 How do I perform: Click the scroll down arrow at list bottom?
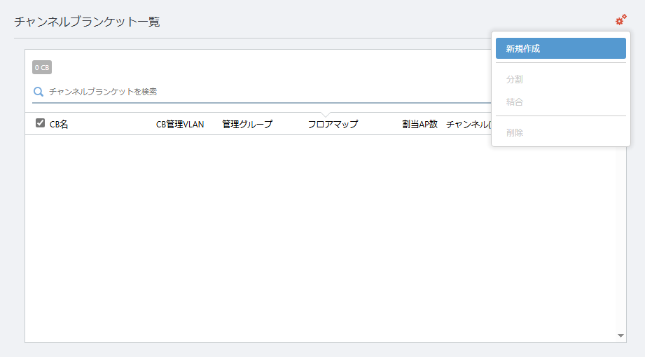(620, 335)
